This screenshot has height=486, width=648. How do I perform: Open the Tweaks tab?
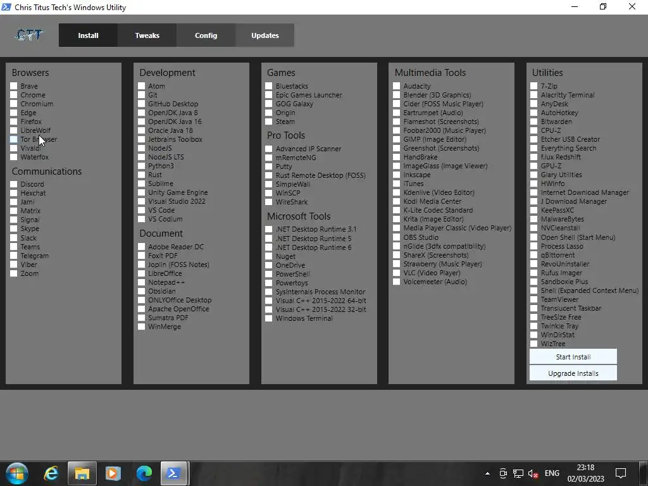(147, 35)
